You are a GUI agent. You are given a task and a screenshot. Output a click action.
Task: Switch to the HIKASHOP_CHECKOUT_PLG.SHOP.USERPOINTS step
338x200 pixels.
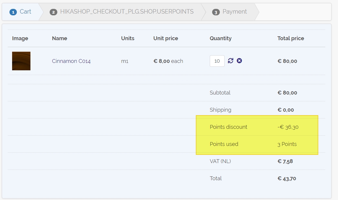[127, 12]
